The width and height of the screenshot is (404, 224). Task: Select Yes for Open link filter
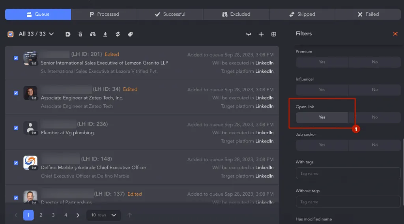[x=322, y=117]
